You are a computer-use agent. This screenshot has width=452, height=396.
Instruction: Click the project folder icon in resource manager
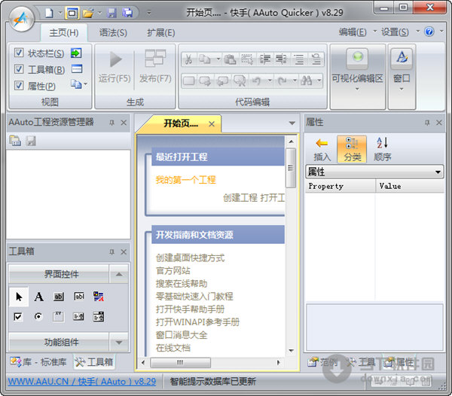(15, 141)
